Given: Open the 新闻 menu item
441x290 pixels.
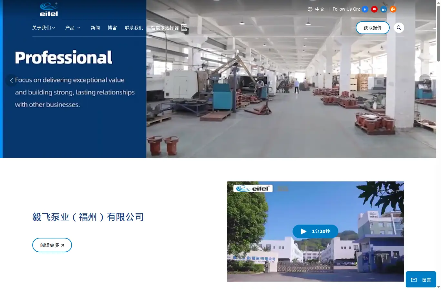Looking at the screenshot, I should [x=95, y=28].
